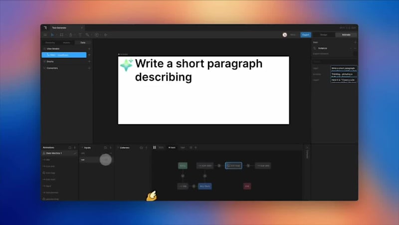This screenshot has width=399, height=225.
Task: Click the 'Write a short paragraph describing' text
Action: tap(199, 70)
